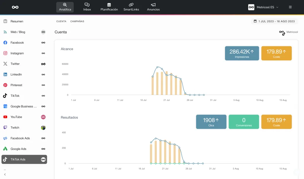Open the date range picker 1 JUL 2023 - 16 AGO 2023
The width and height of the screenshot is (304, 179).
point(274,21)
